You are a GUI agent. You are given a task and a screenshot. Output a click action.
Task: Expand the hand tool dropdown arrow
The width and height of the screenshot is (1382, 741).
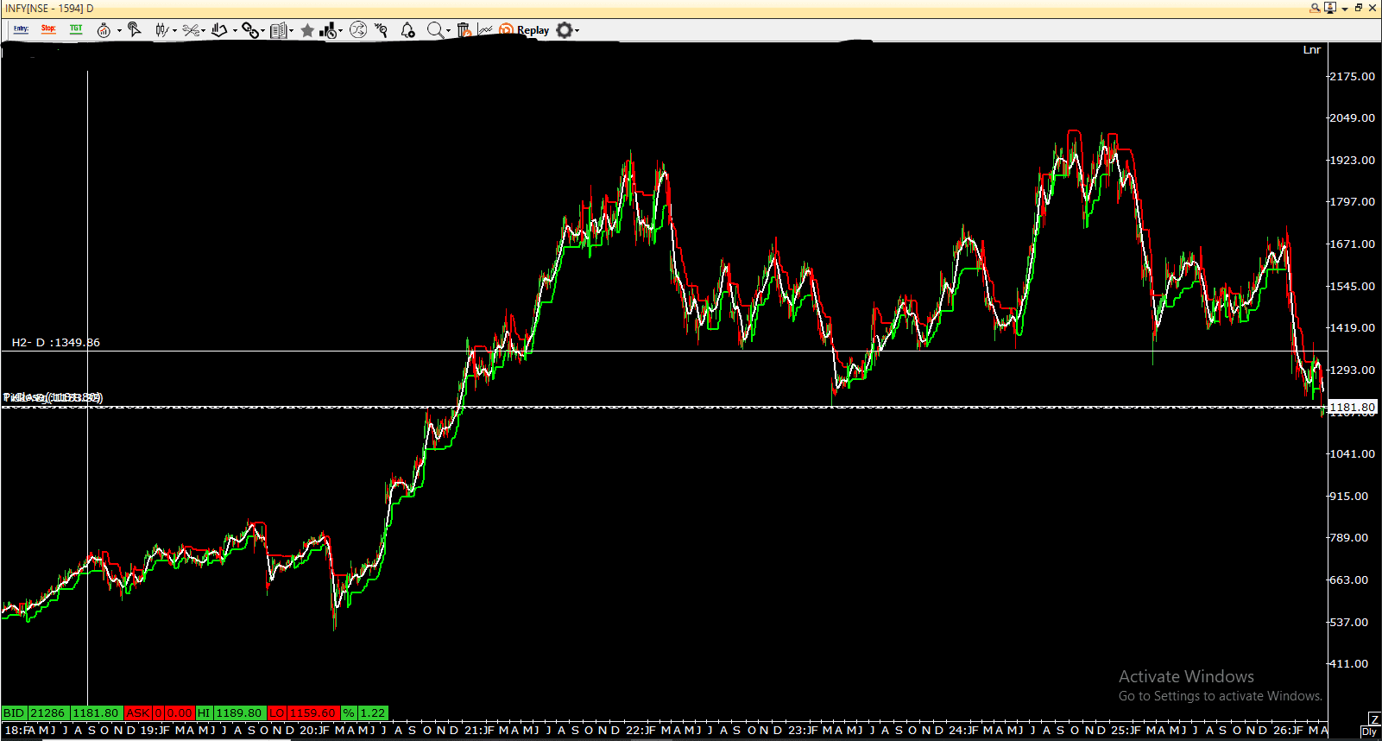click(234, 31)
